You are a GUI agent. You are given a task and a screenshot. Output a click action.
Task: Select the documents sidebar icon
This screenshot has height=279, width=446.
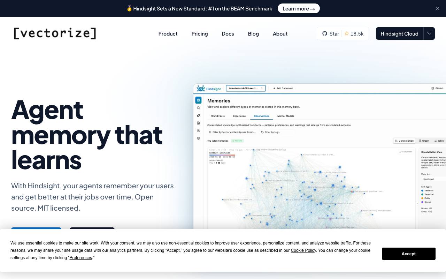[198, 123]
